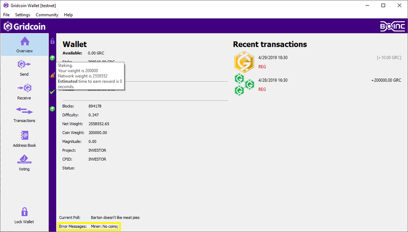The width and height of the screenshot is (408, 232).
Task: Click the Gridcoin Wallet title bar icon
Action: click(x=6, y=5)
